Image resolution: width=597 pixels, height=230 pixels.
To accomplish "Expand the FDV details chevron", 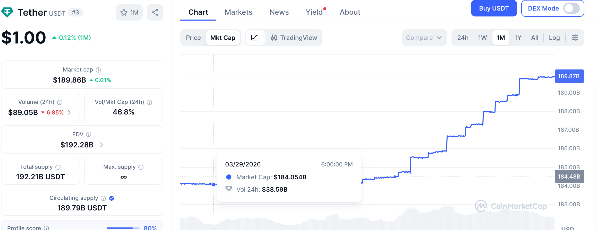I will pyautogui.click(x=101, y=145).
